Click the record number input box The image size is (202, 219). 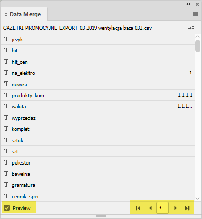(162, 208)
